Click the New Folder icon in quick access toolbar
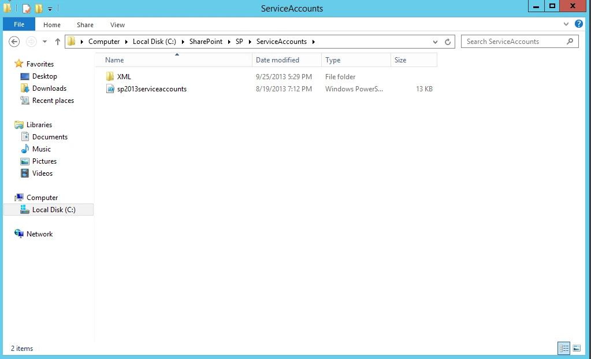 tap(39, 8)
